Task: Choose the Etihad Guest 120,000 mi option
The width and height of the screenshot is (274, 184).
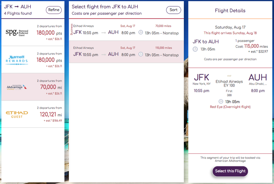Action: tap(33, 114)
